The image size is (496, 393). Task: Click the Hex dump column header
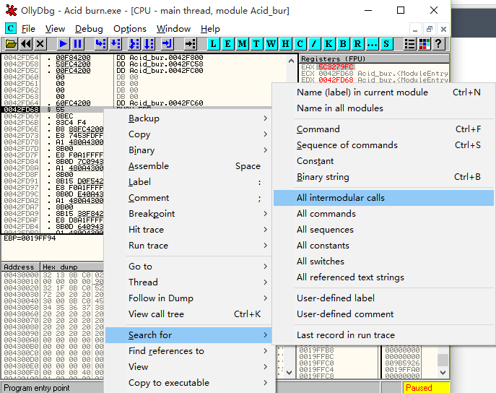coord(72,267)
